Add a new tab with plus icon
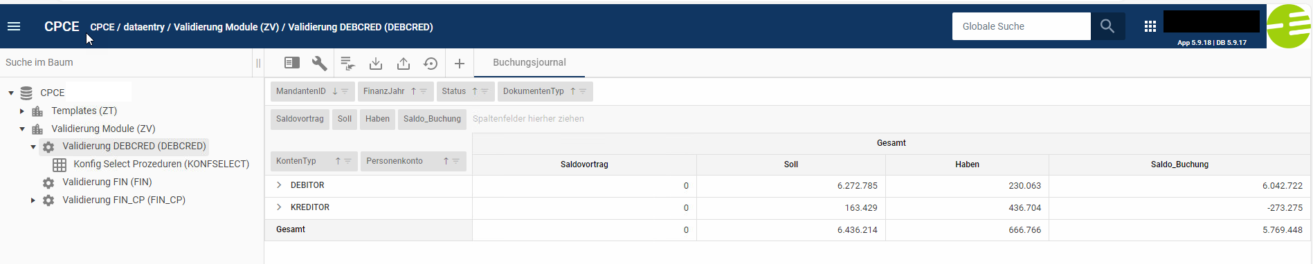 point(460,64)
